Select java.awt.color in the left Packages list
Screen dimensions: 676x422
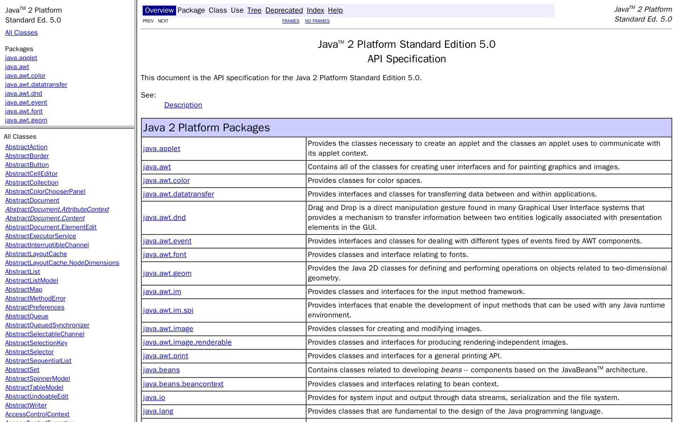pyautogui.click(x=25, y=75)
